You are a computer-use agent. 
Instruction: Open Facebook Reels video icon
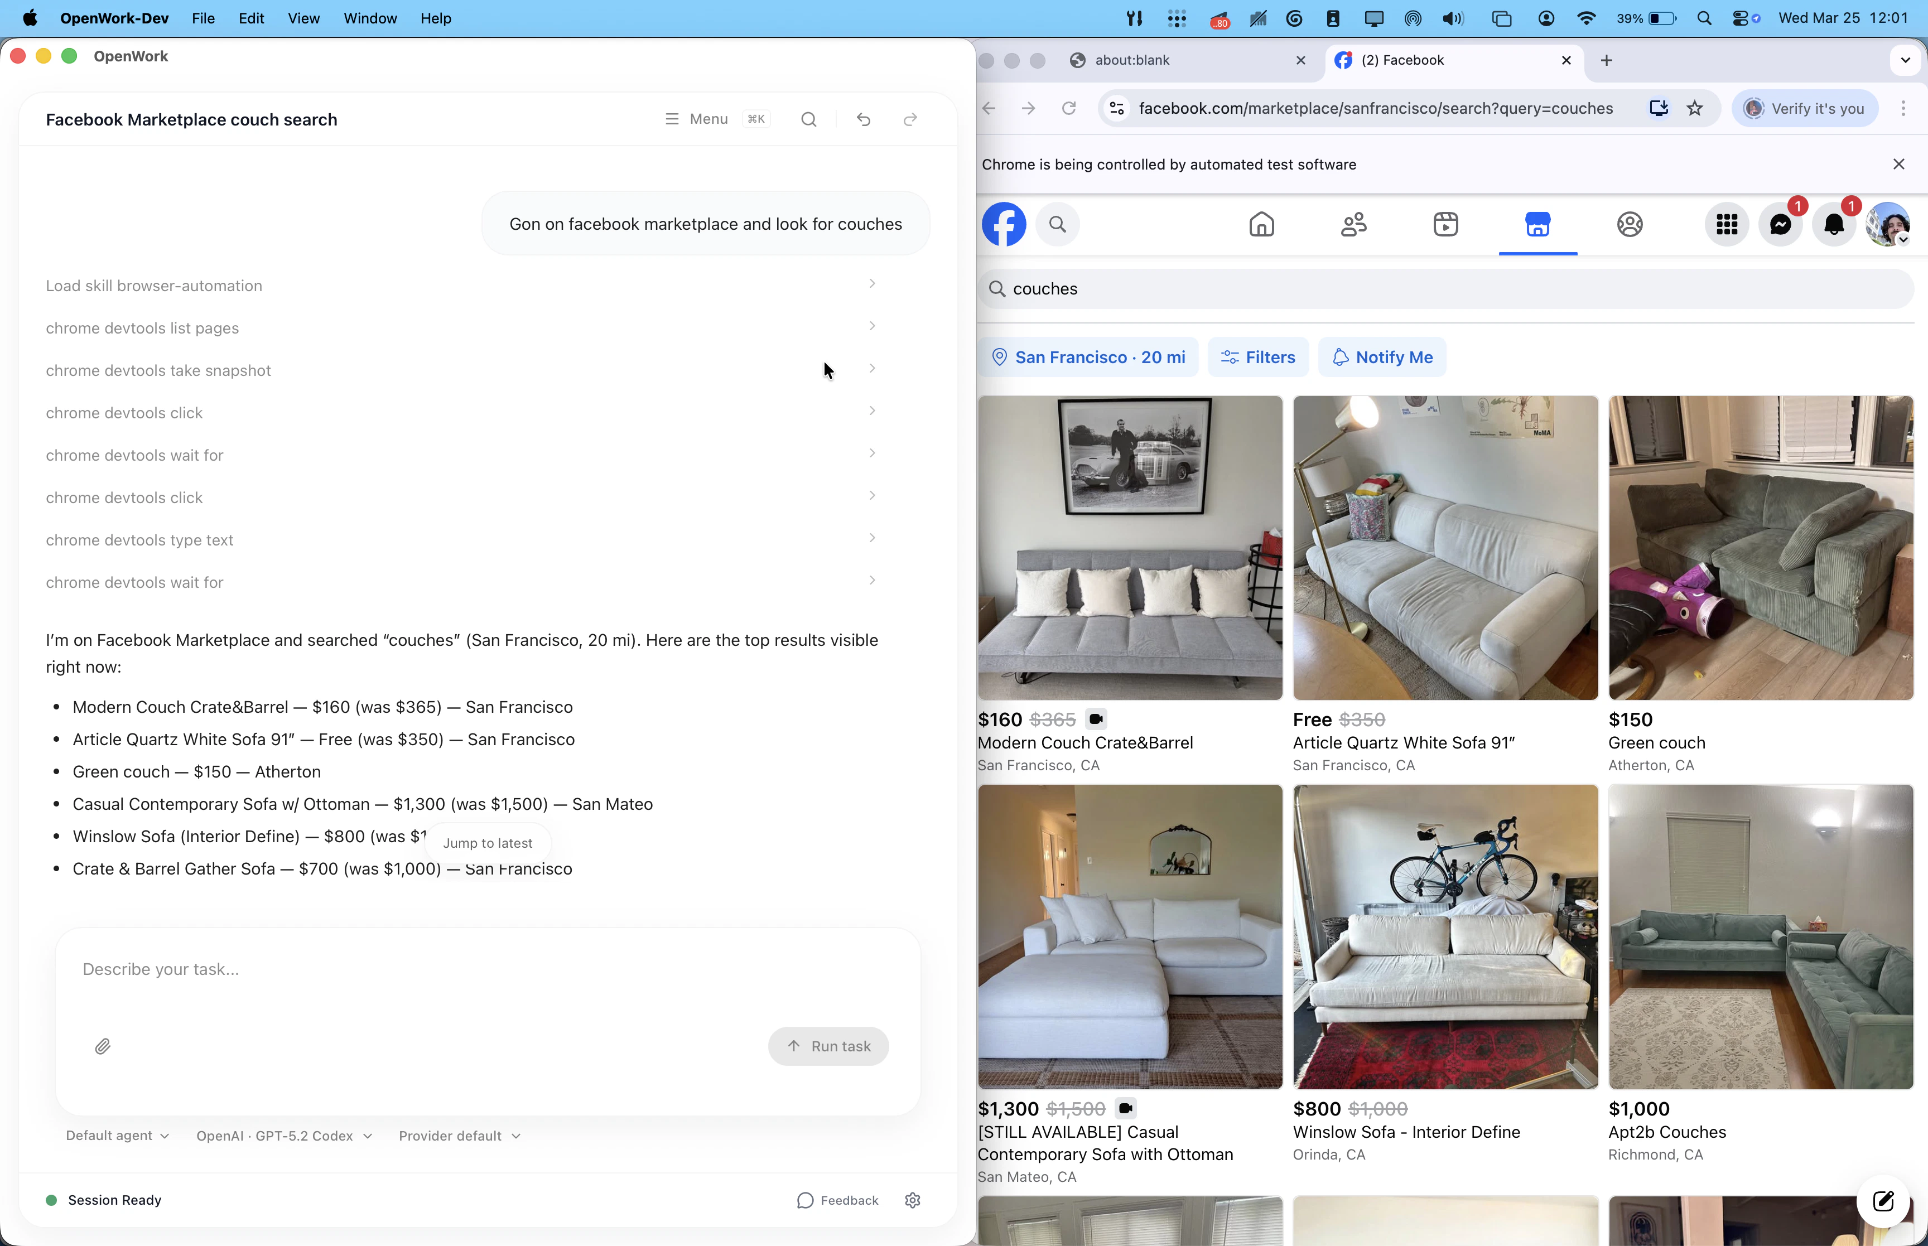tap(1446, 224)
